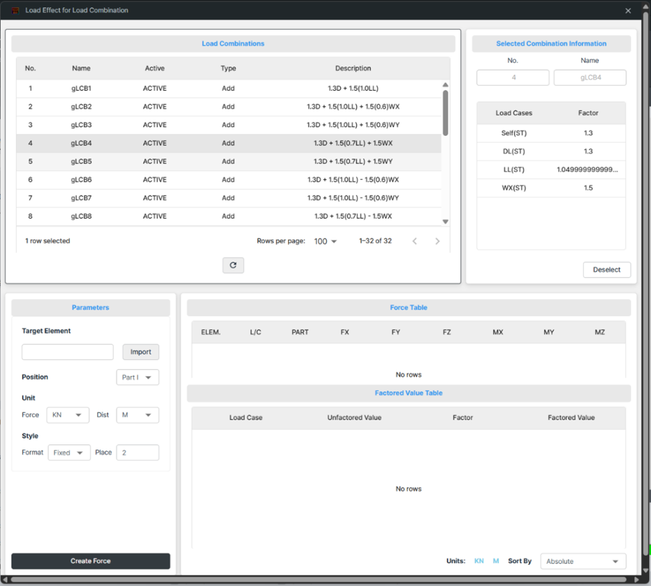This screenshot has width=651, height=586.
Task: Open the Dist unit M dropdown
Action: pos(137,415)
